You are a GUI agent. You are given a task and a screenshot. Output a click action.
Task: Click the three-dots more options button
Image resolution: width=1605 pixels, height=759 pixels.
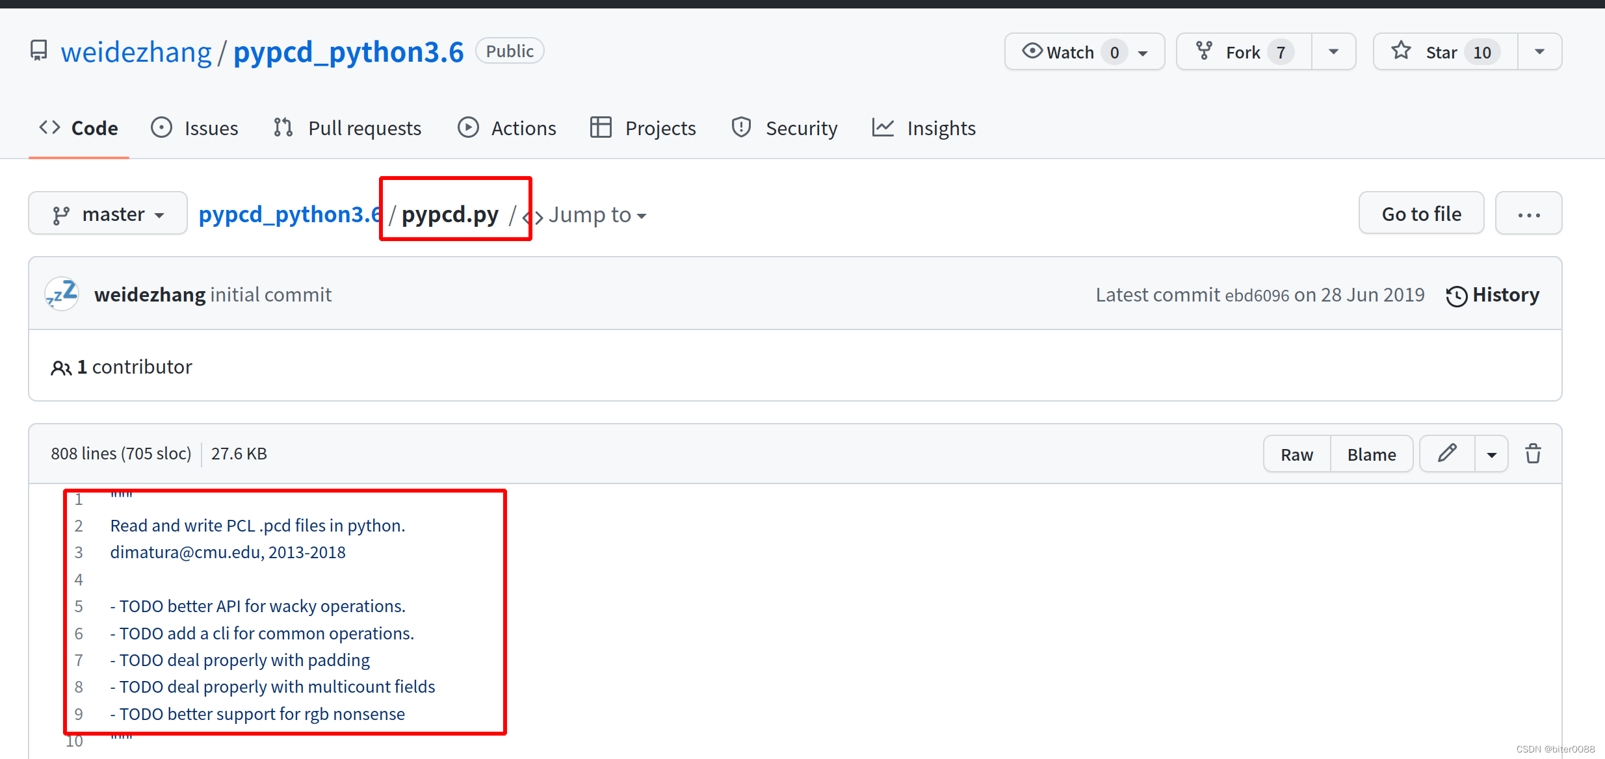coord(1528,214)
